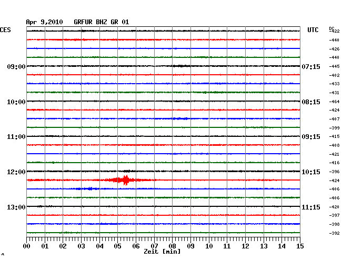Screen dimensions: 342x260
Task: Click minute label "15" on the time axis
Action: point(300,246)
